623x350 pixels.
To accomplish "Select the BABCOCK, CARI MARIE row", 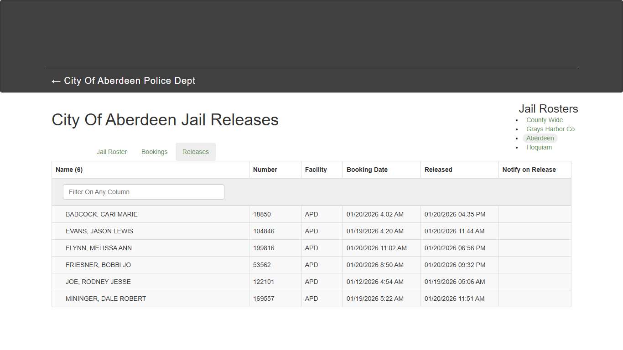I will 102,214.
